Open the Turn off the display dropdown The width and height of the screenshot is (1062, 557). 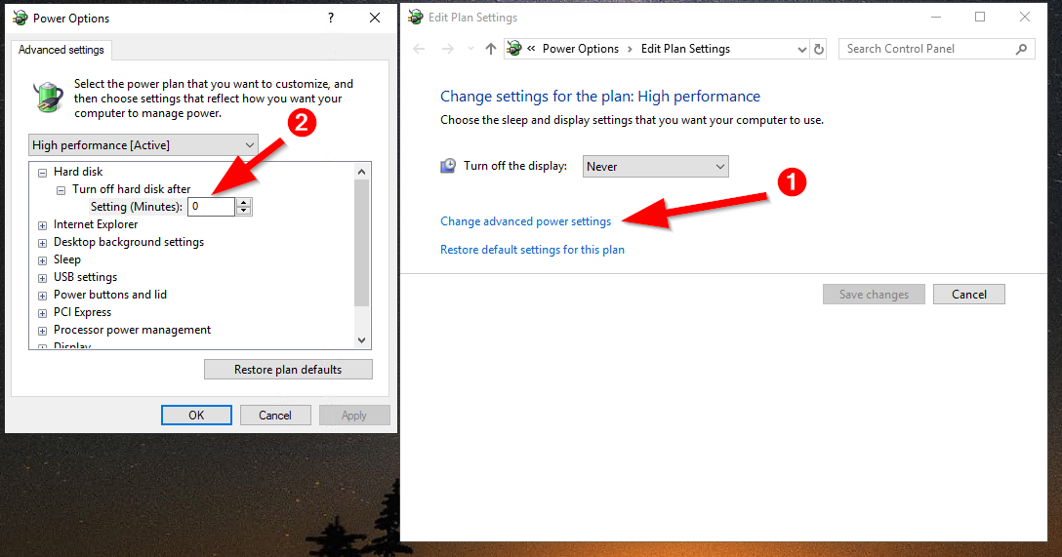coord(655,167)
